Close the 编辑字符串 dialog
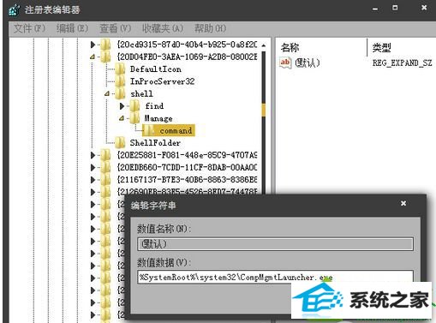436x323 pixels. [403, 203]
